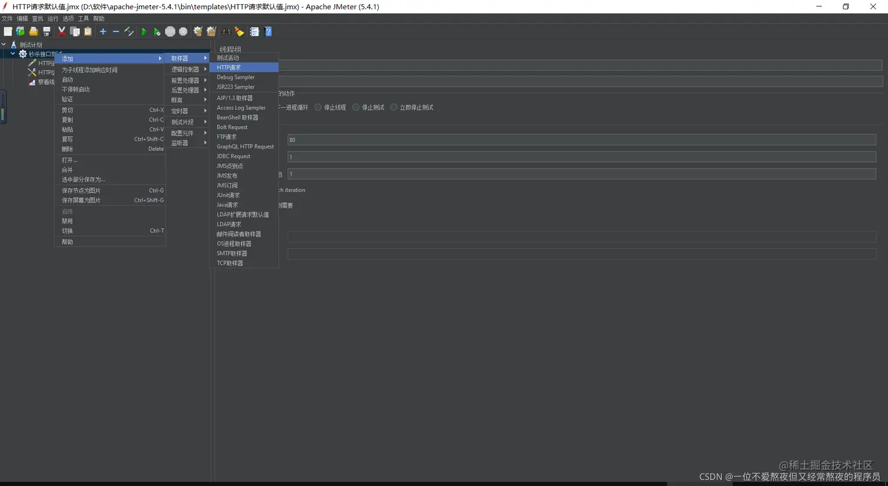Expand the 定时器 submenu
This screenshot has height=486, width=888.
click(188, 111)
